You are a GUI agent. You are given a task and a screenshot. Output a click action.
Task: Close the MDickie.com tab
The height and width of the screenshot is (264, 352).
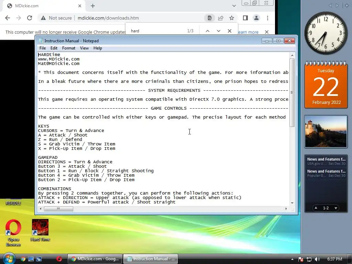pyautogui.click(x=80, y=6)
